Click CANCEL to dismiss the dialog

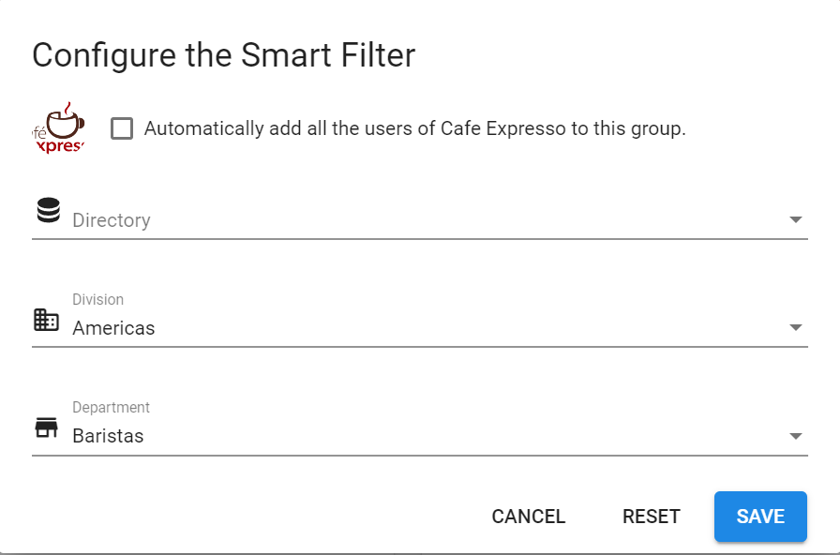(x=528, y=517)
